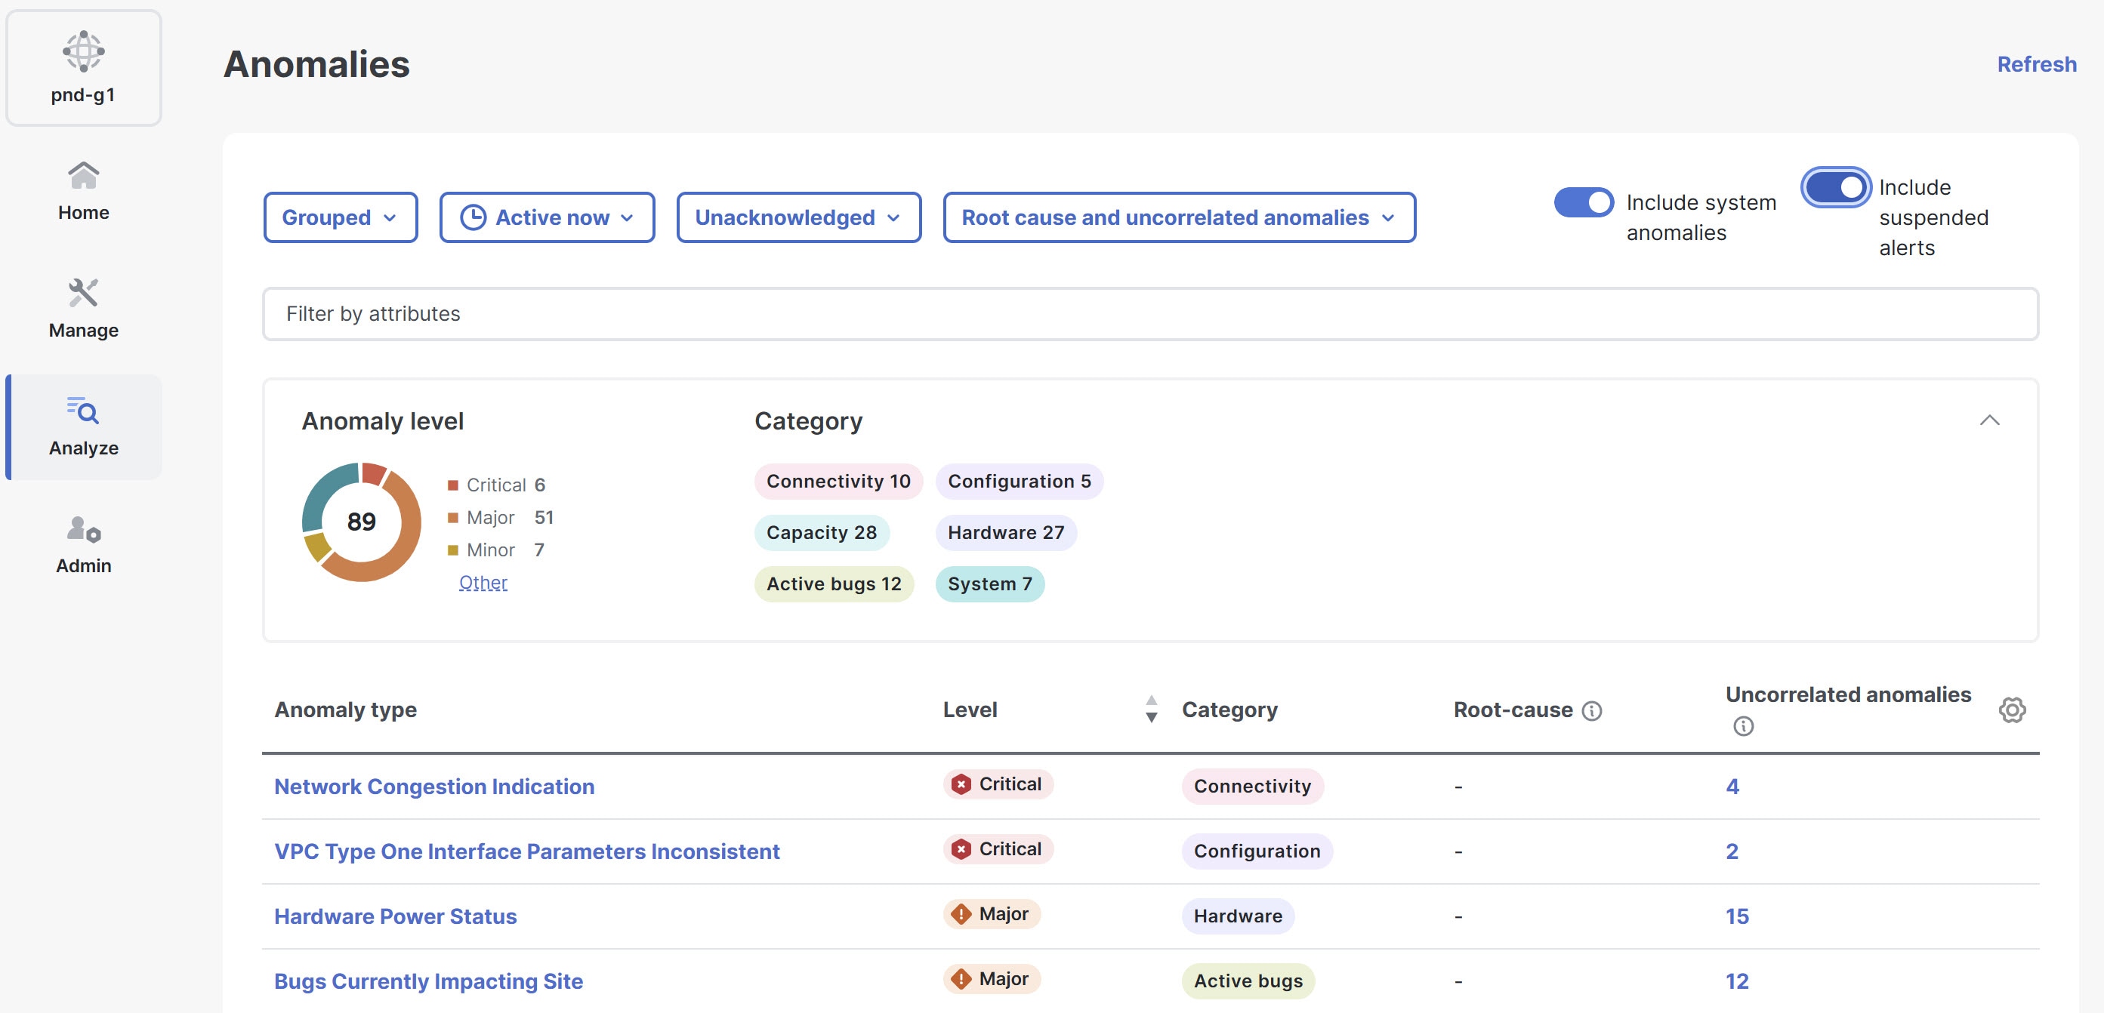Filter by Connectivity 10 category chip
The width and height of the screenshot is (2104, 1013).
click(x=838, y=482)
